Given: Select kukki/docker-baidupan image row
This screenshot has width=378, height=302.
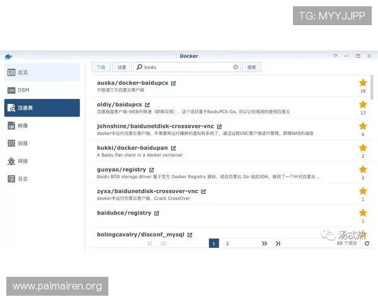Looking at the screenshot, I should tap(232, 151).
